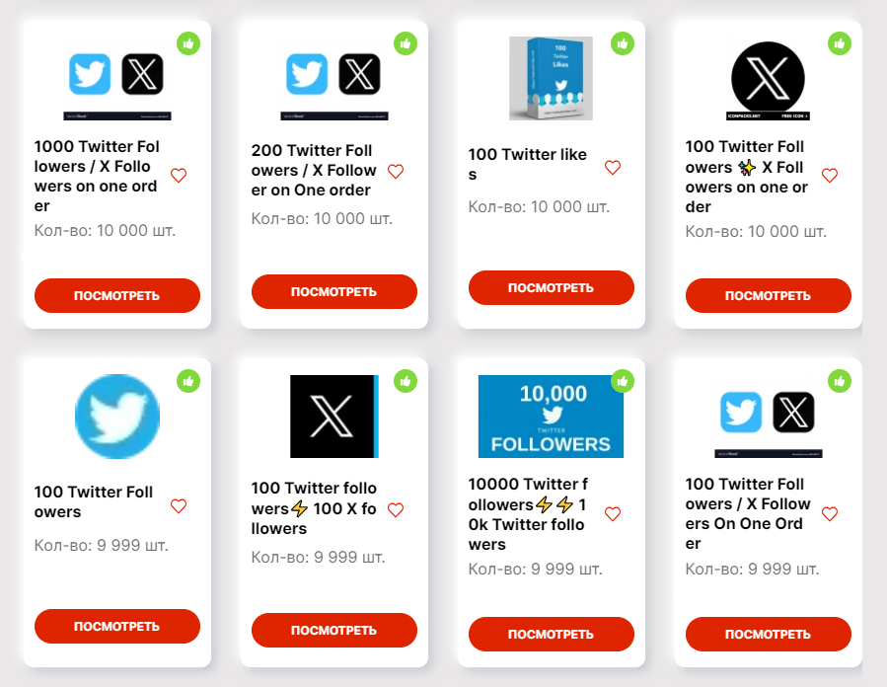This screenshot has height=687, width=887.
Task: Toggle heart on 200 Twitter Followers card
Action: [396, 171]
